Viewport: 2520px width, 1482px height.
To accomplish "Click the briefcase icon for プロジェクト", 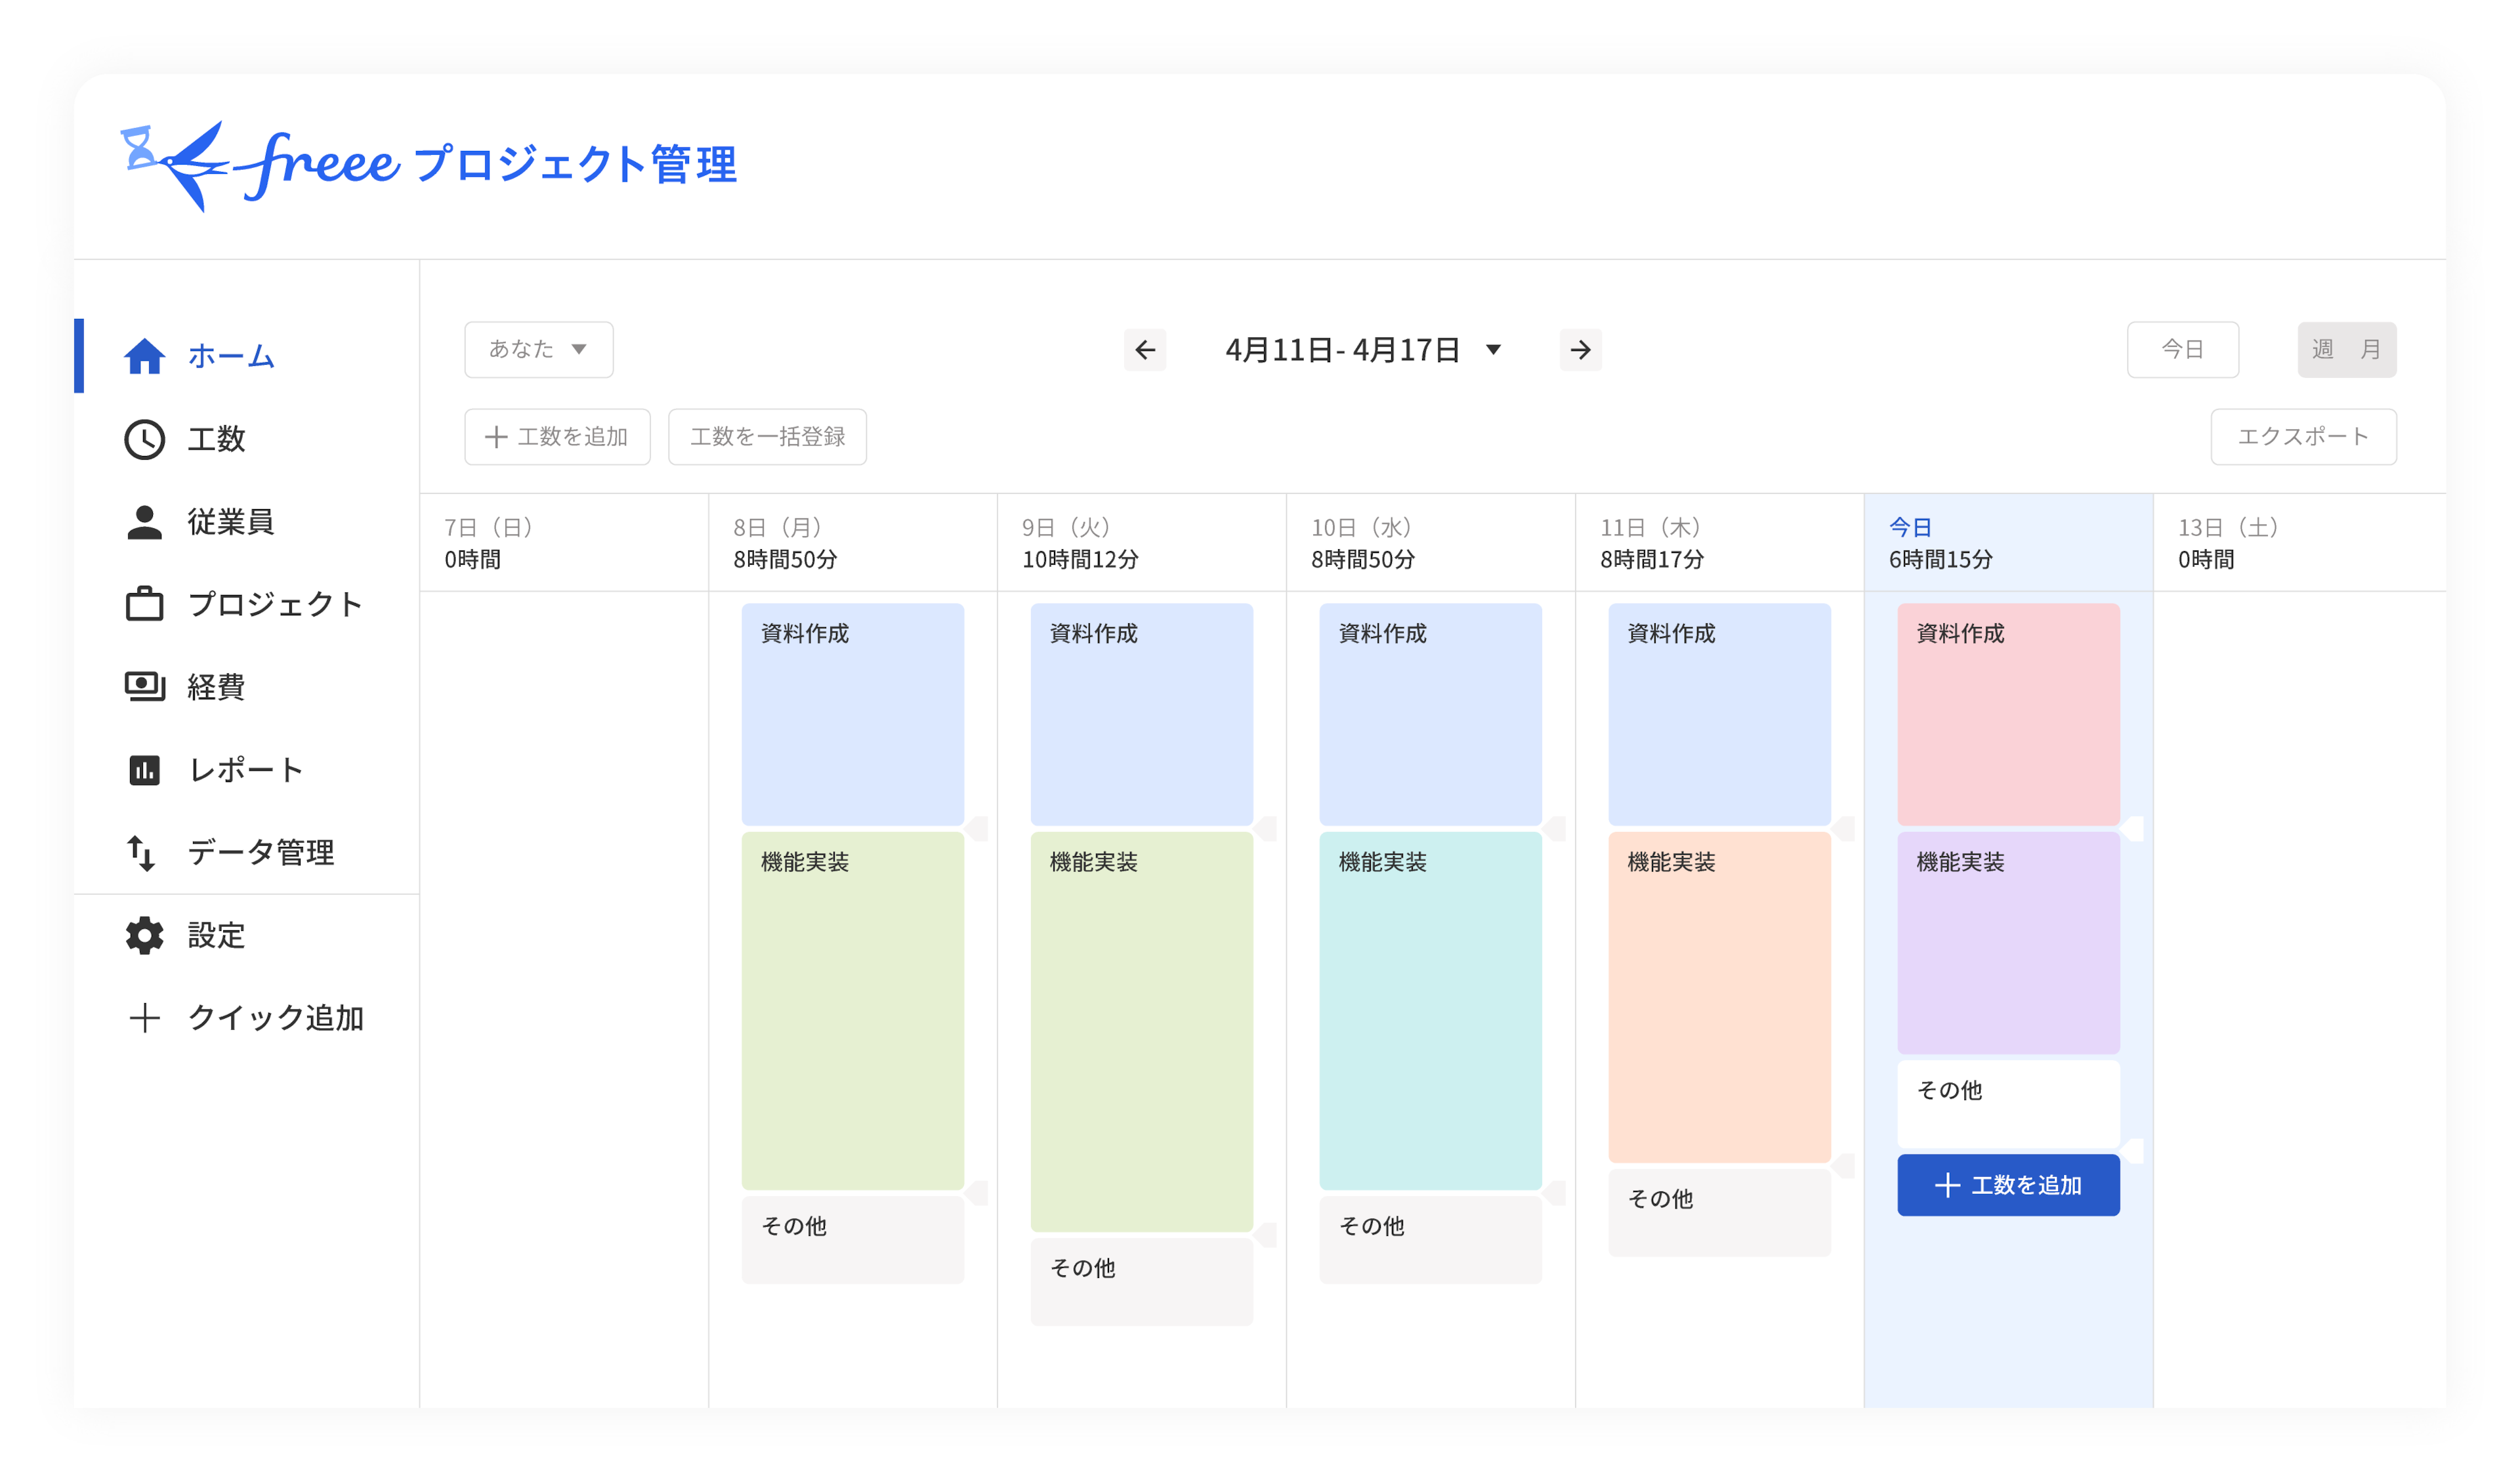I will pyautogui.click(x=144, y=604).
